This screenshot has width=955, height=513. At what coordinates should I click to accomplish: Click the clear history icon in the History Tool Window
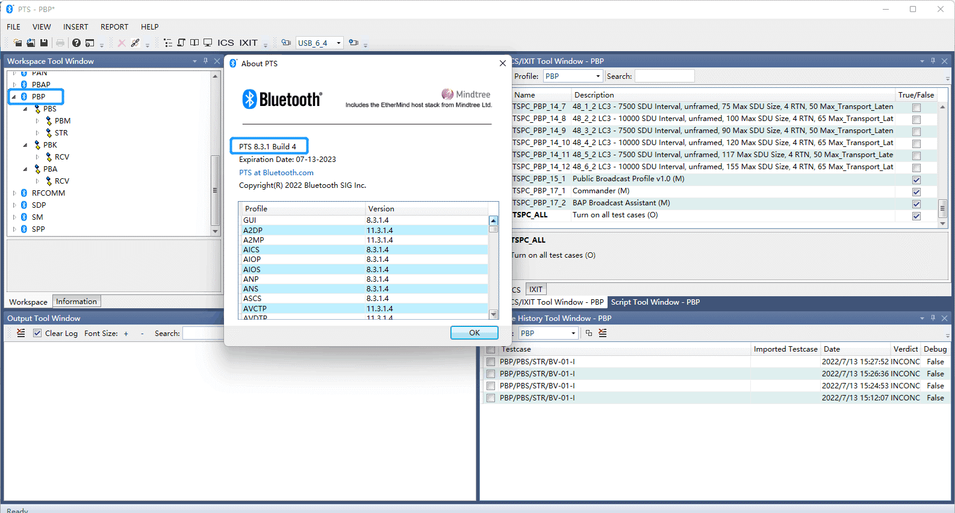[x=603, y=333]
